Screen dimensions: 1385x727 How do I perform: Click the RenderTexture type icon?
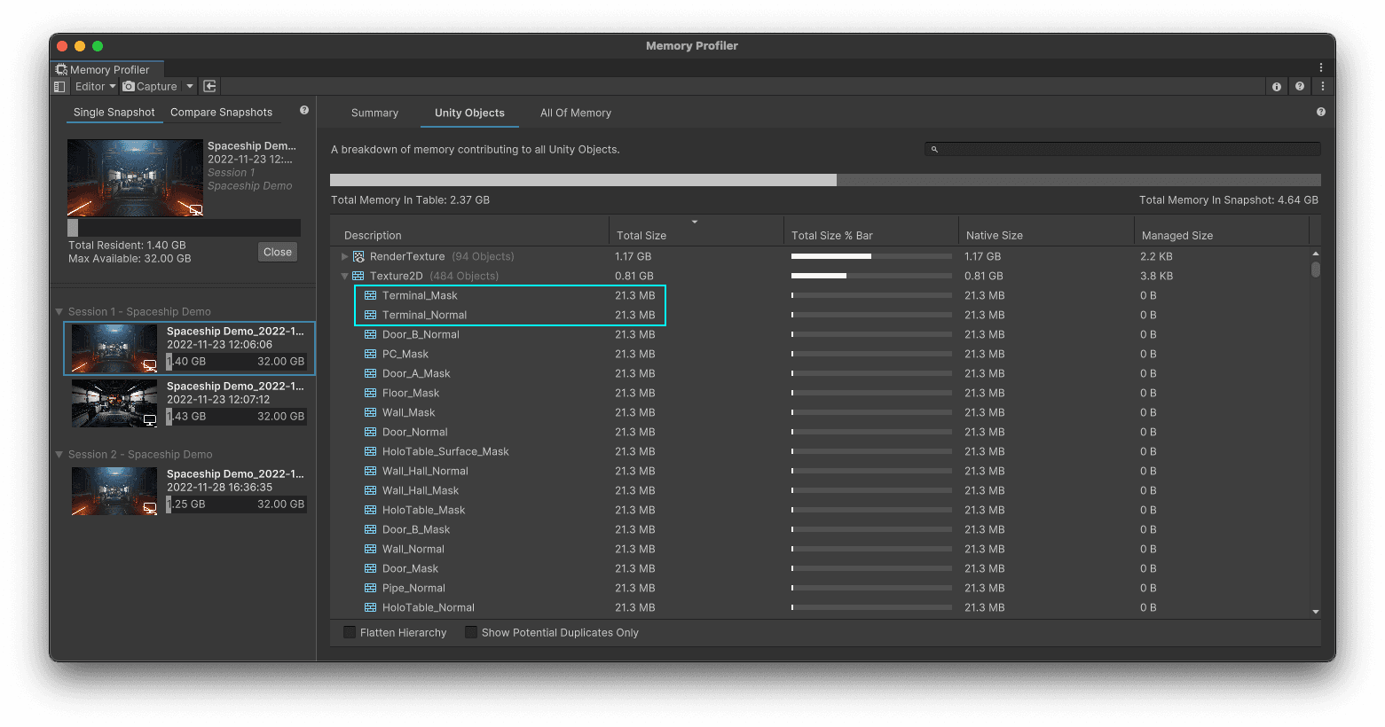pyautogui.click(x=358, y=256)
